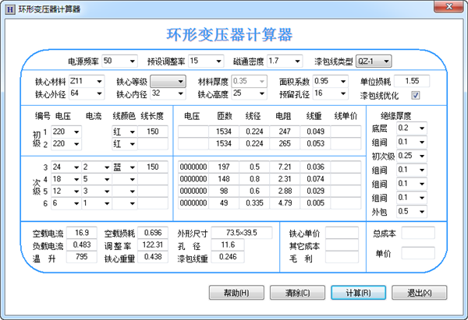The width and height of the screenshot is (468, 320).
Task: Open the 底层 insulation thickness dropdown
Action: [424, 128]
